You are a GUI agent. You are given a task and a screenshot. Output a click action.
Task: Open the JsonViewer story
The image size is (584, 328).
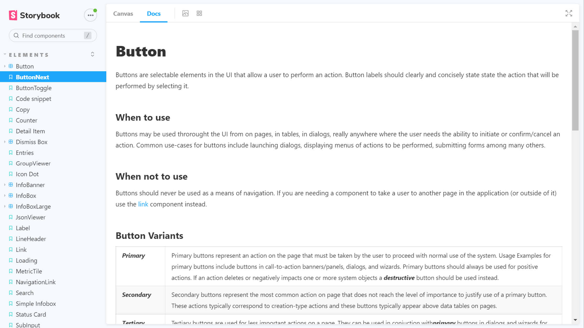(31, 217)
